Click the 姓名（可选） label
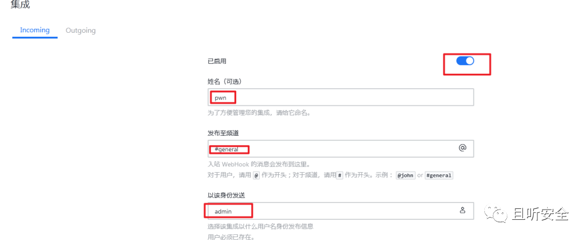The width and height of the screenshot is (588, 240). 226,81
